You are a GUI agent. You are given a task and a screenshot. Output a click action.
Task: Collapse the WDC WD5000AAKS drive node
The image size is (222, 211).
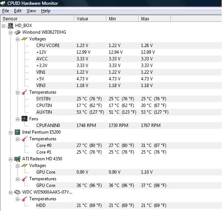(x=10, y=192)
